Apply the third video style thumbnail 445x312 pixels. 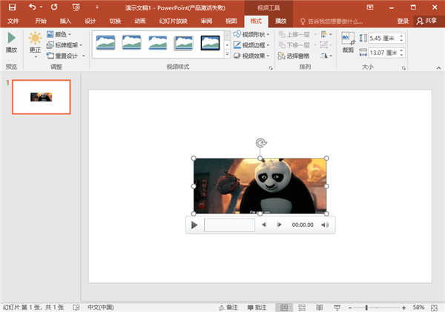[x=158, y=43]
